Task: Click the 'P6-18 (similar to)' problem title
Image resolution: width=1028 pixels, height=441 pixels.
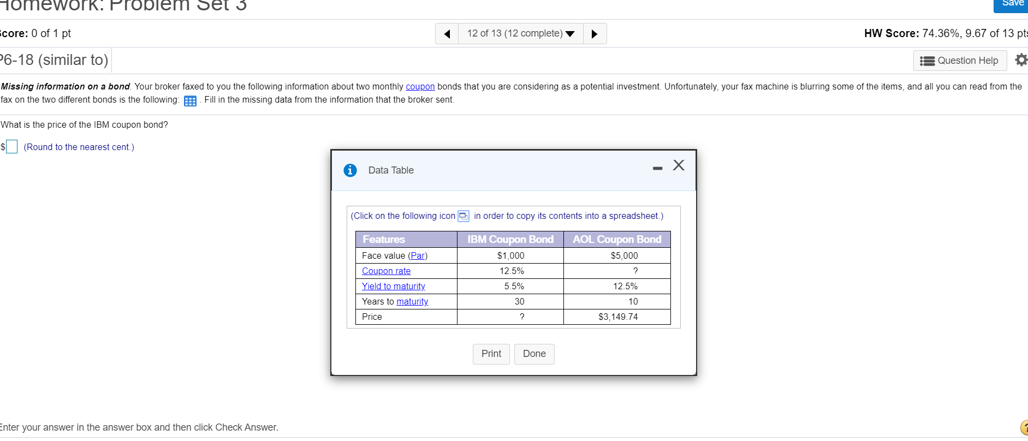Action: pyautogui.click(x=54, y=60)
